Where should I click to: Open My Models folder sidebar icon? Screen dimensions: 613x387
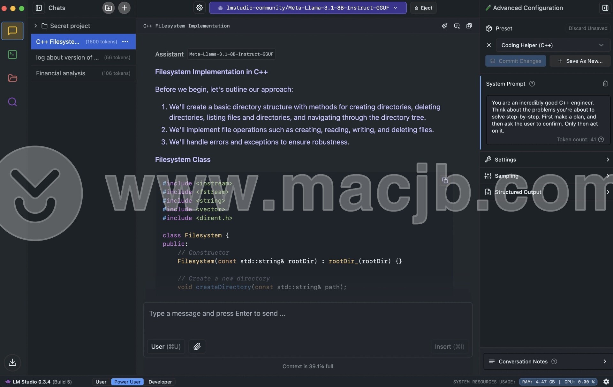[12, 78]
